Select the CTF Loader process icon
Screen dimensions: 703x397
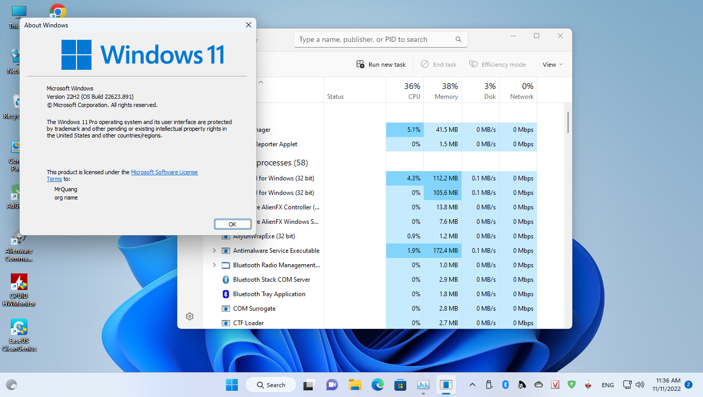225,323
